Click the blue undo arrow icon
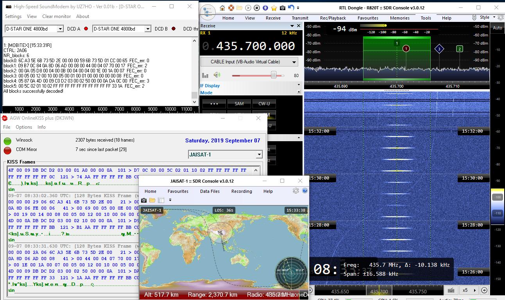This screenshot has height=300, width=505. point(291,7)
